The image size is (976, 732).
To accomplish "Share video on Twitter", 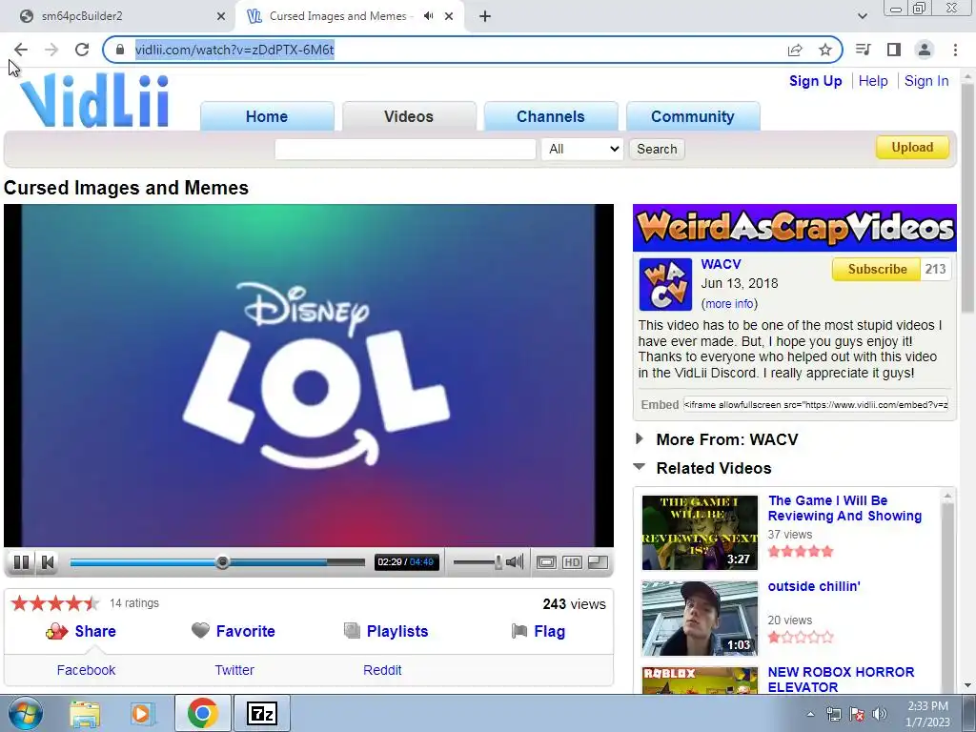I will point(234,670).
